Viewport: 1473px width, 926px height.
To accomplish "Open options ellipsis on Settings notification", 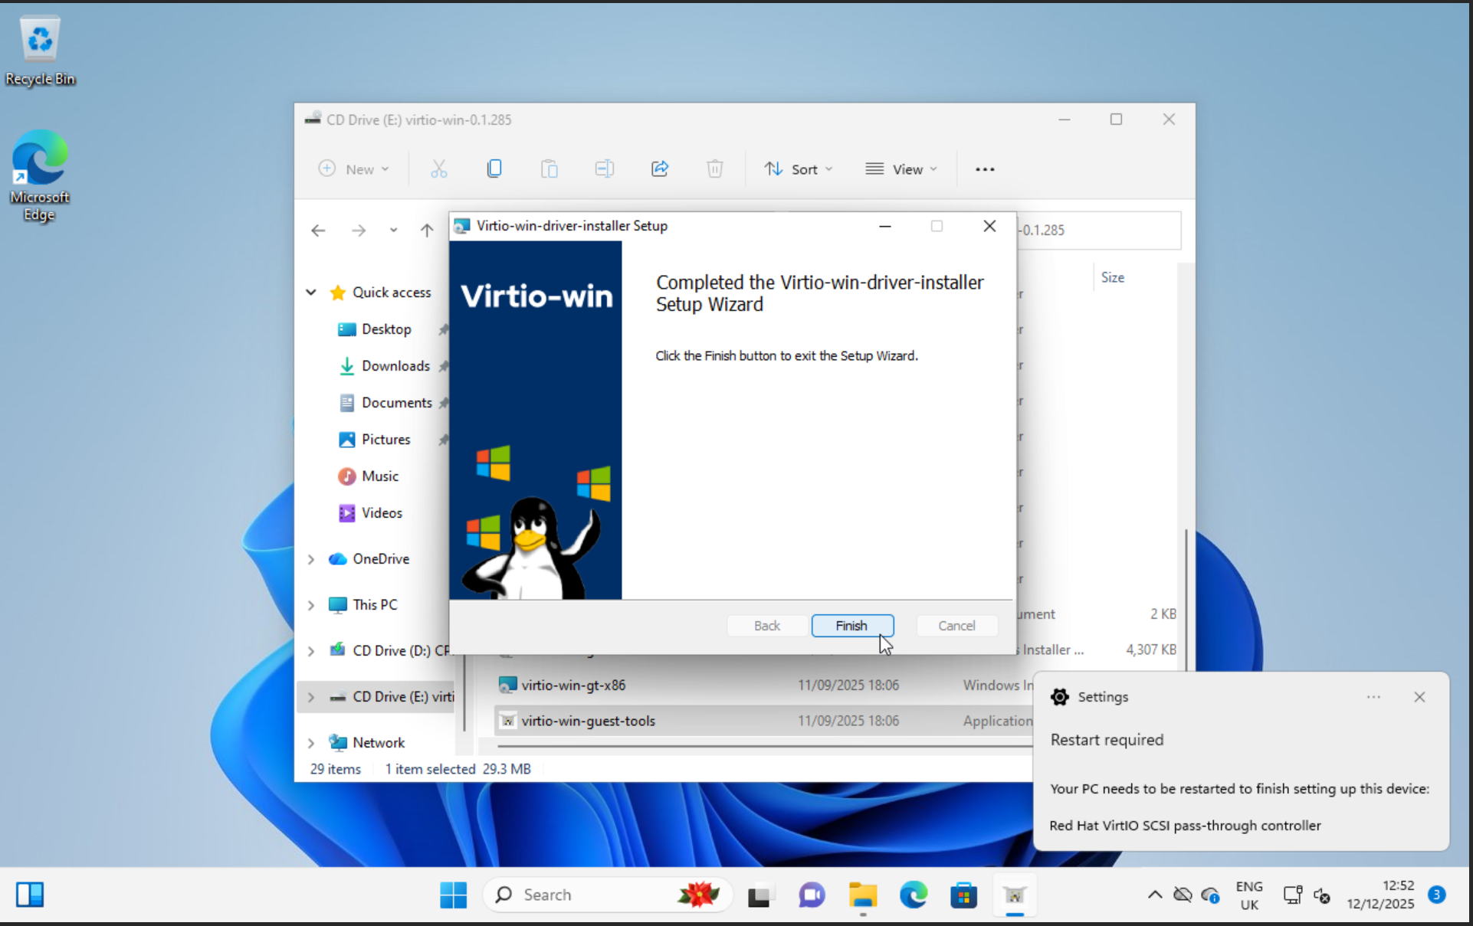I will pyautogui.click(x=1373, y=697).
